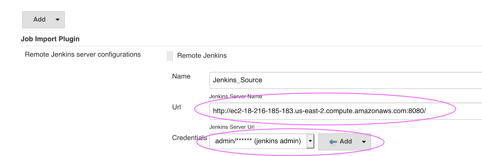Select the Name field label
Screen dimensions: 482x156
[x=181, y=76]
